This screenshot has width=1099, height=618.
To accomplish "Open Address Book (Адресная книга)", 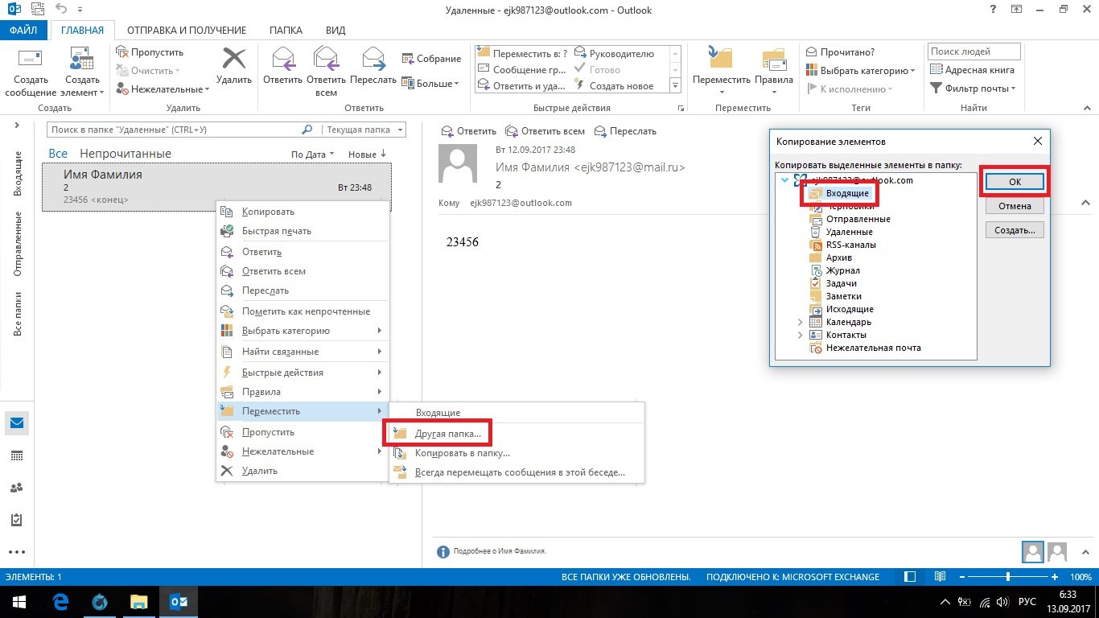I will [x=973, y=70].
